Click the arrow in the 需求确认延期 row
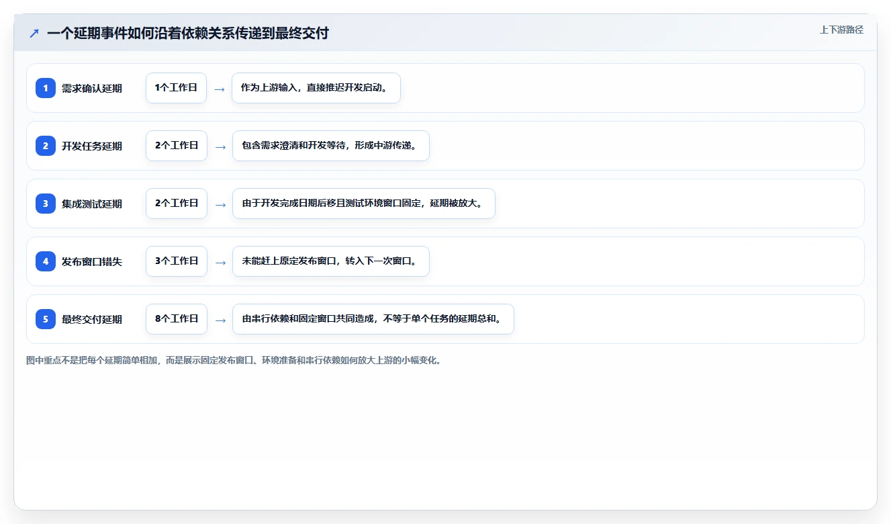The image size is (891, 524). (219, 89)
